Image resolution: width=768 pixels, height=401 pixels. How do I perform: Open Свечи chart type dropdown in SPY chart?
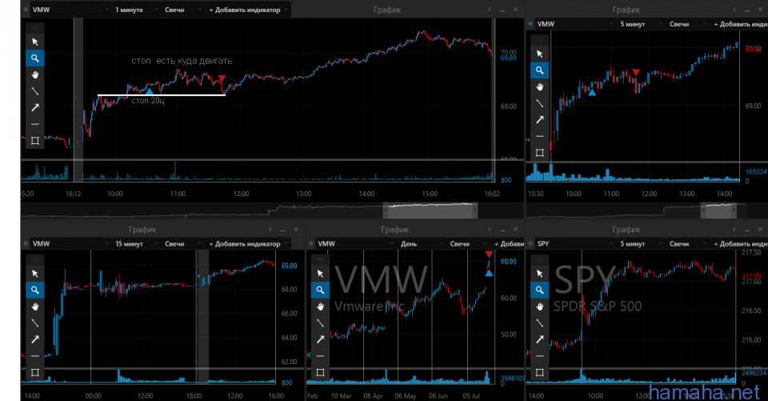pyautogui.click(x=687, y=243)
